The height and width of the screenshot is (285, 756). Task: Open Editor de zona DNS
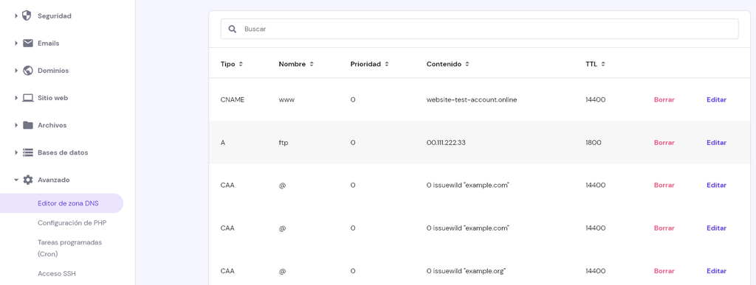[x=61, y=203]
